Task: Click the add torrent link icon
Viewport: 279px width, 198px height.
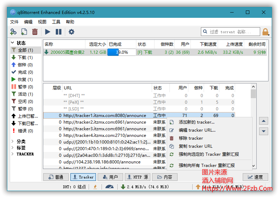Action: coord(13,32)
